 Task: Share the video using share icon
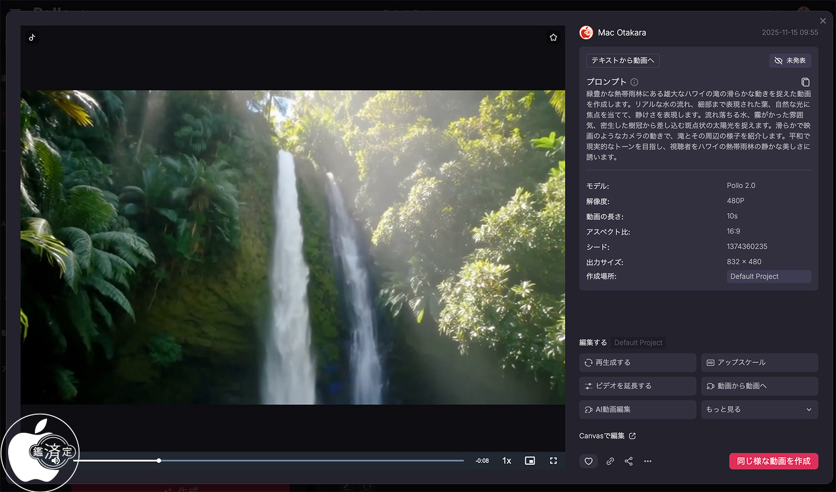pyautogui.click(x=629, y=461)
